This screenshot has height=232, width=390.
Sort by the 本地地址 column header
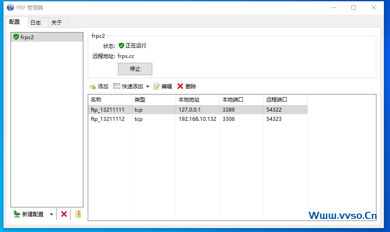[x=198, y=100]
